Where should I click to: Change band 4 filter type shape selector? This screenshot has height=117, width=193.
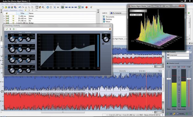pos(33,36)
